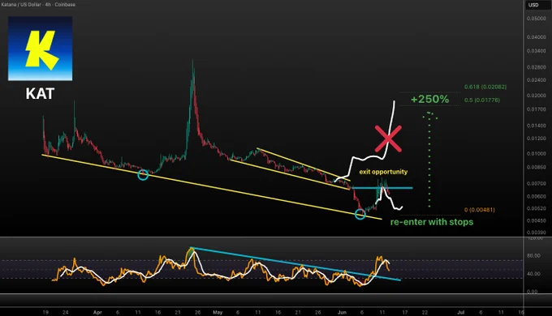Click the 0.05000 price axis label
Screen dimensions: 552x316
coord(536,19)
